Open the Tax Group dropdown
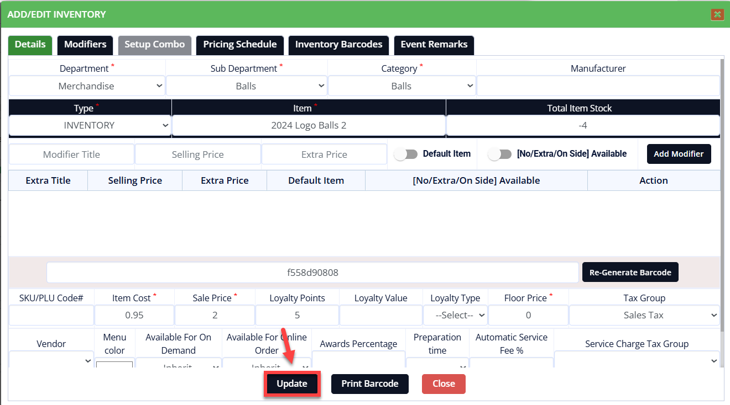Screen dimensions: 730x405 pos(644,315)
